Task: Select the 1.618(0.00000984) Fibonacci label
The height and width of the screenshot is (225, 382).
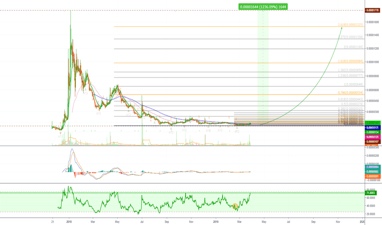Action: click(x=350, y=61)
